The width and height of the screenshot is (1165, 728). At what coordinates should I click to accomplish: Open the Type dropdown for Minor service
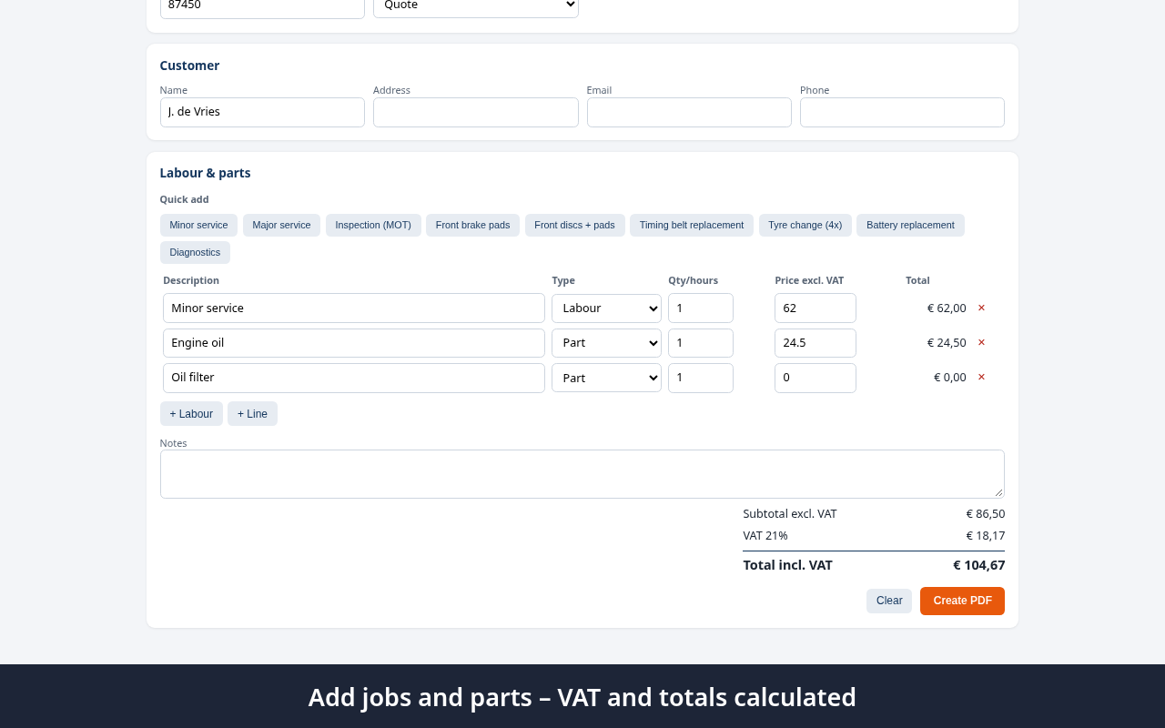tap(606, 308)
